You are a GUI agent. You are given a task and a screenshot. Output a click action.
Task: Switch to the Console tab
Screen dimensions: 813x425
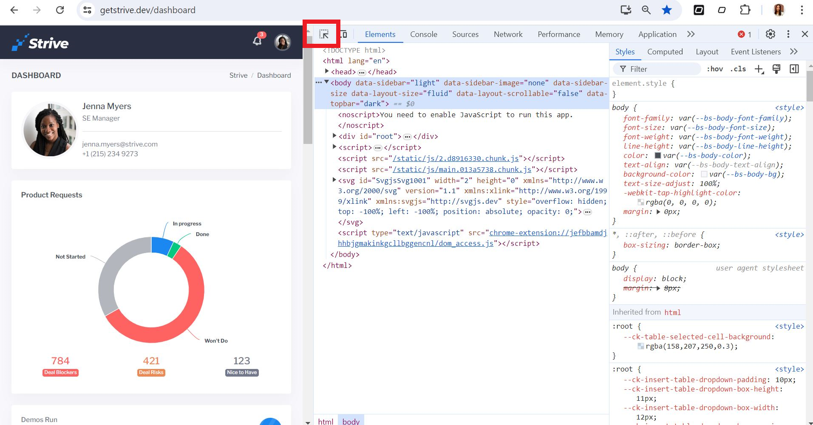423,34
